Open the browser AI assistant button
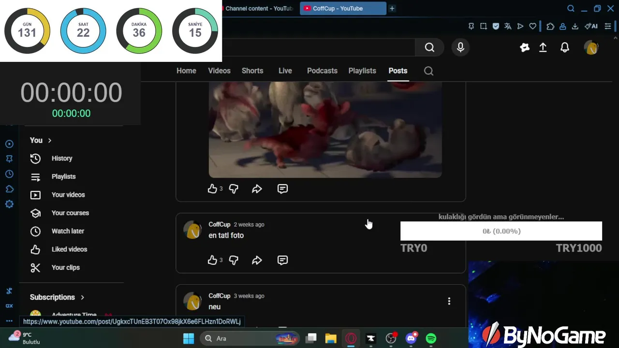Viewport: 619px width, 348px height. point(591,26)
